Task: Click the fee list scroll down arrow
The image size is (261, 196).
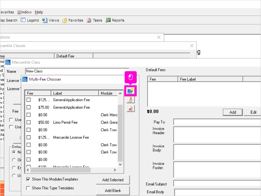Action: pyautogui.click(x=120, y=164)
